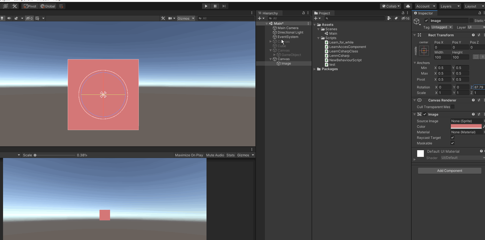Click the component tools icon in Scene toolbar
This screenshot has width=485, height=240.
[163, 18]
